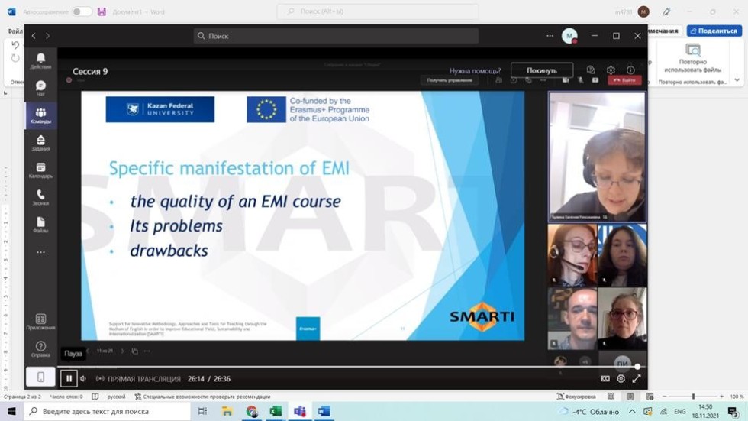Screen dimensions: 748x421
Task: Pause the live stream playback
Action: click(x=69, y=378)
